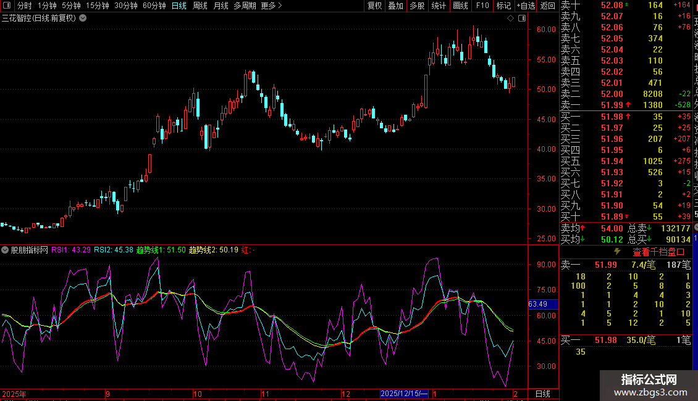
Task: Add stock with +自选 button
Action: (526, 6)
